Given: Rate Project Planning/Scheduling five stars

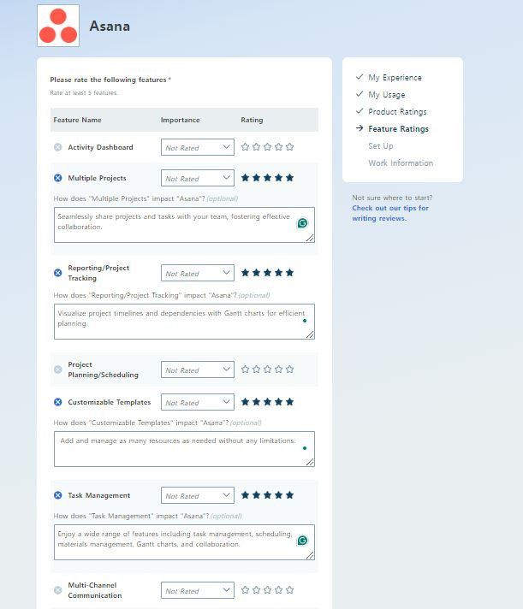Looking at the screenshot, I should [289, 369].
